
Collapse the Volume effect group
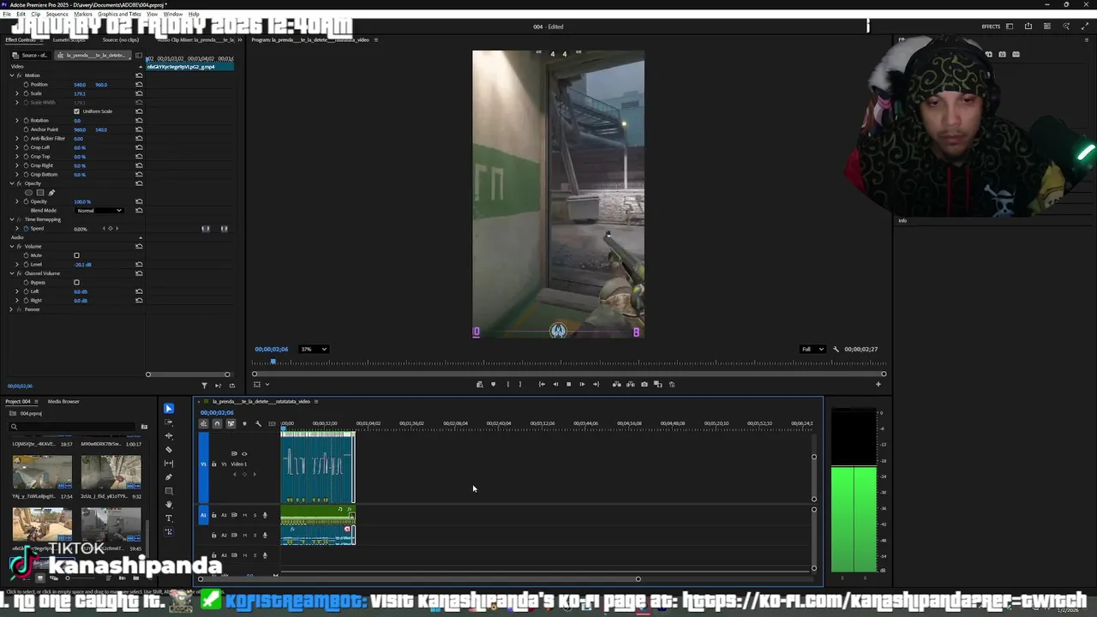pos(12,246)
